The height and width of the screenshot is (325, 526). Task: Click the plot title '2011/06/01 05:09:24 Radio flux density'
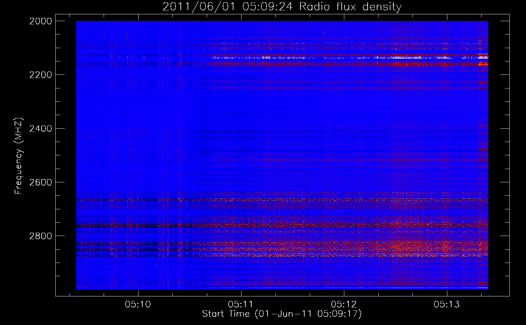(x=282, y=6)
